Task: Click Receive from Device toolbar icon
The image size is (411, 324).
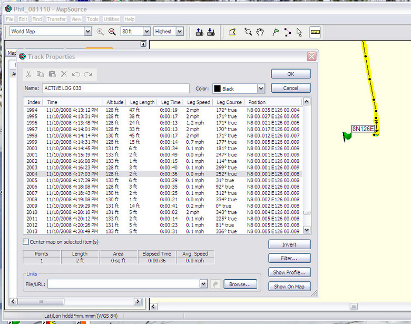Action: tap(211, 32)
